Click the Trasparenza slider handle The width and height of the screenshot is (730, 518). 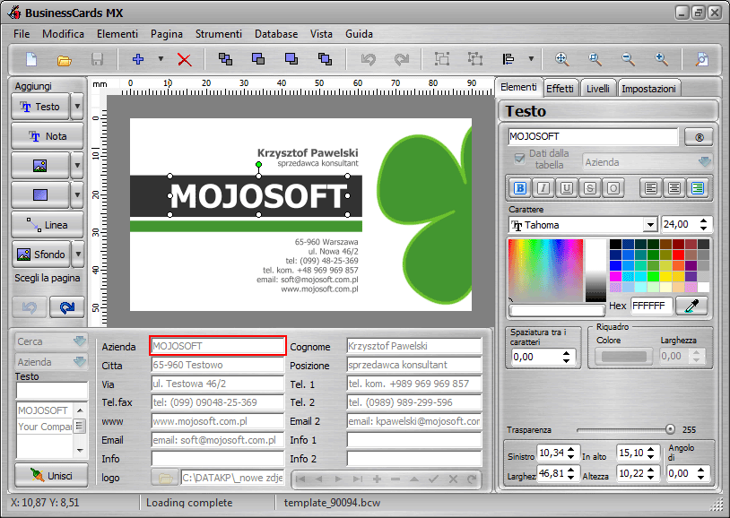tap(670, 429)
